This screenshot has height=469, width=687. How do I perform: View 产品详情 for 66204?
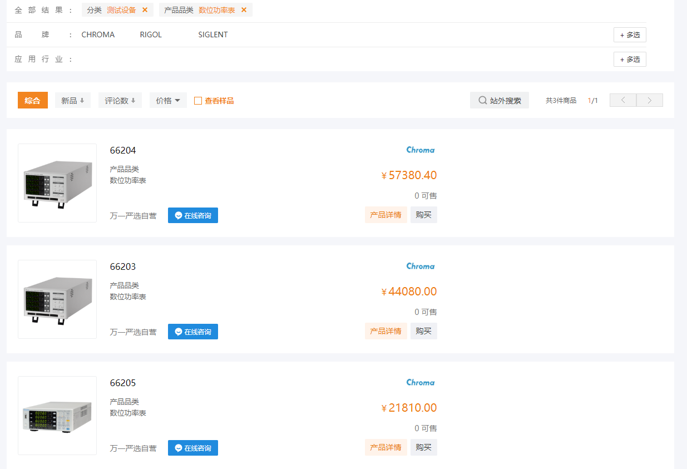pos(386,215)
